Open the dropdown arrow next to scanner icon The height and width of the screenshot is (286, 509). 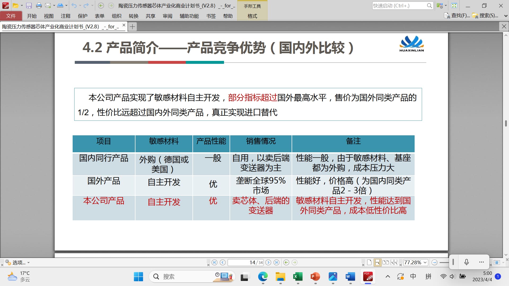[67, 6]
